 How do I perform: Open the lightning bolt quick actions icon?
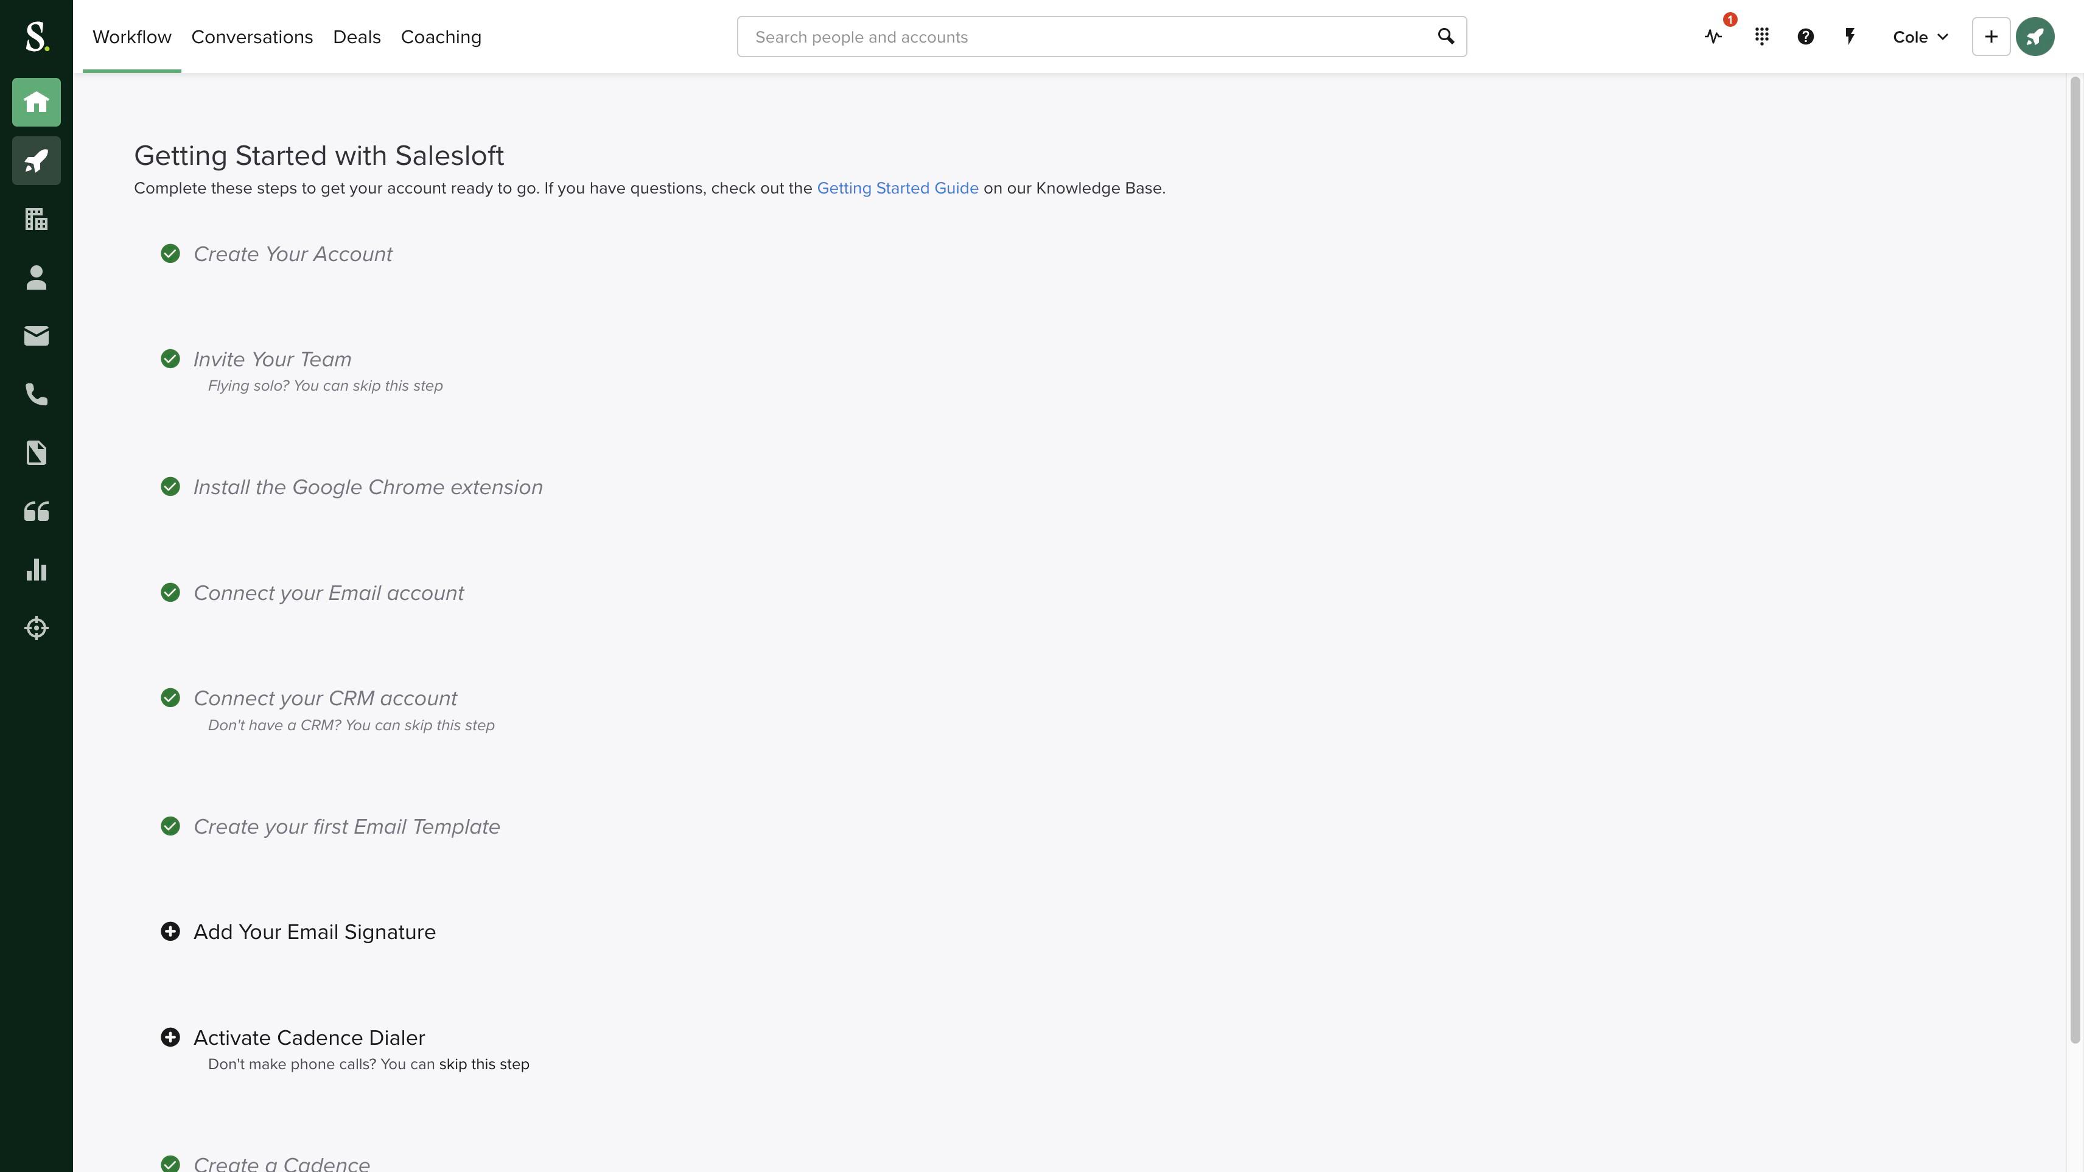[x=1850, y=37]
